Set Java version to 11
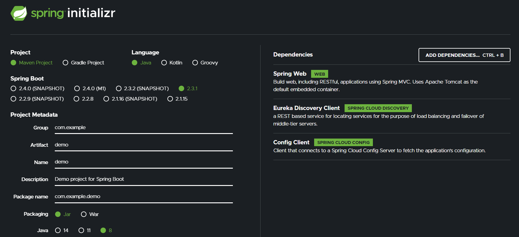This screenshot has height=237, width=519. click(81, 230)
